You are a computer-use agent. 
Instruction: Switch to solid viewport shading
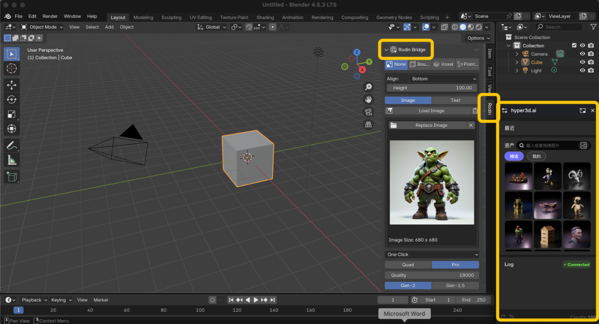point(463,27)
